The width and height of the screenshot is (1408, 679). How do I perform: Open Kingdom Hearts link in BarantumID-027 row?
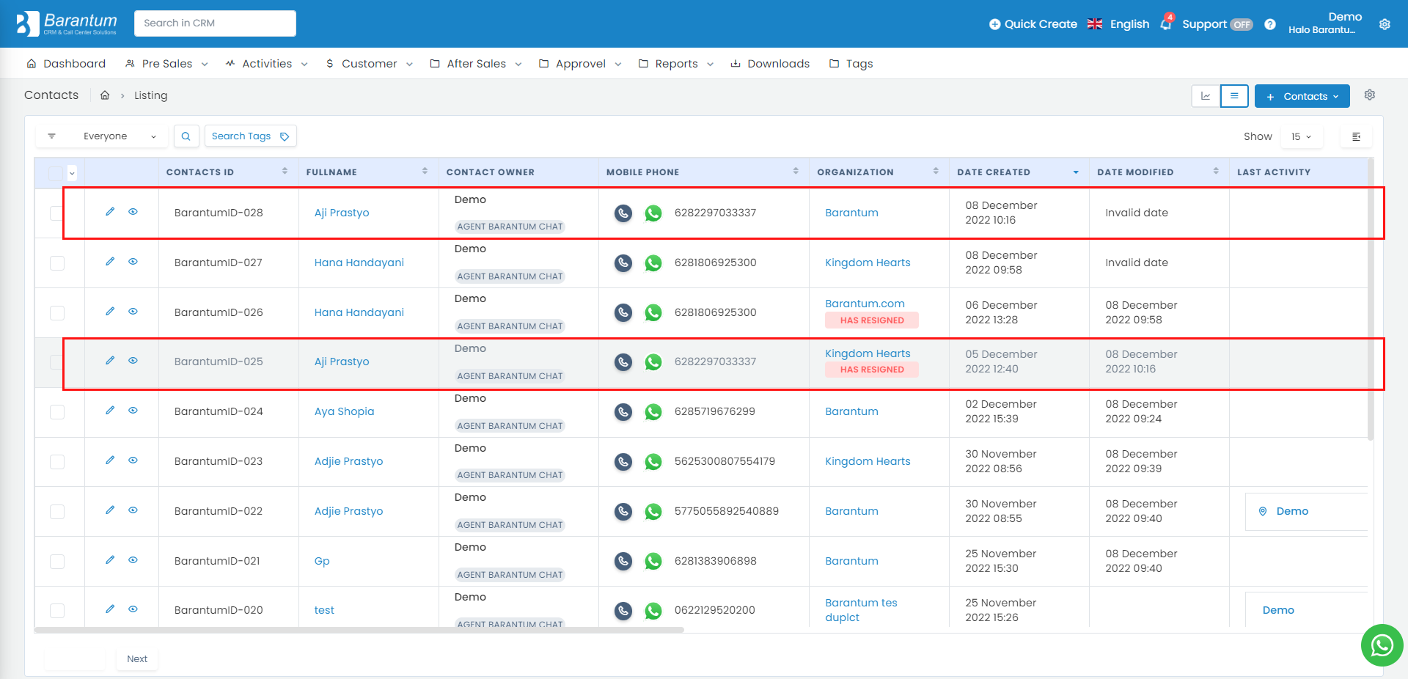pyautogui.click(x=868, y=263)
